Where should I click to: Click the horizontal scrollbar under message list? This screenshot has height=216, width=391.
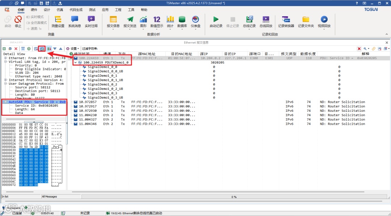218,192
